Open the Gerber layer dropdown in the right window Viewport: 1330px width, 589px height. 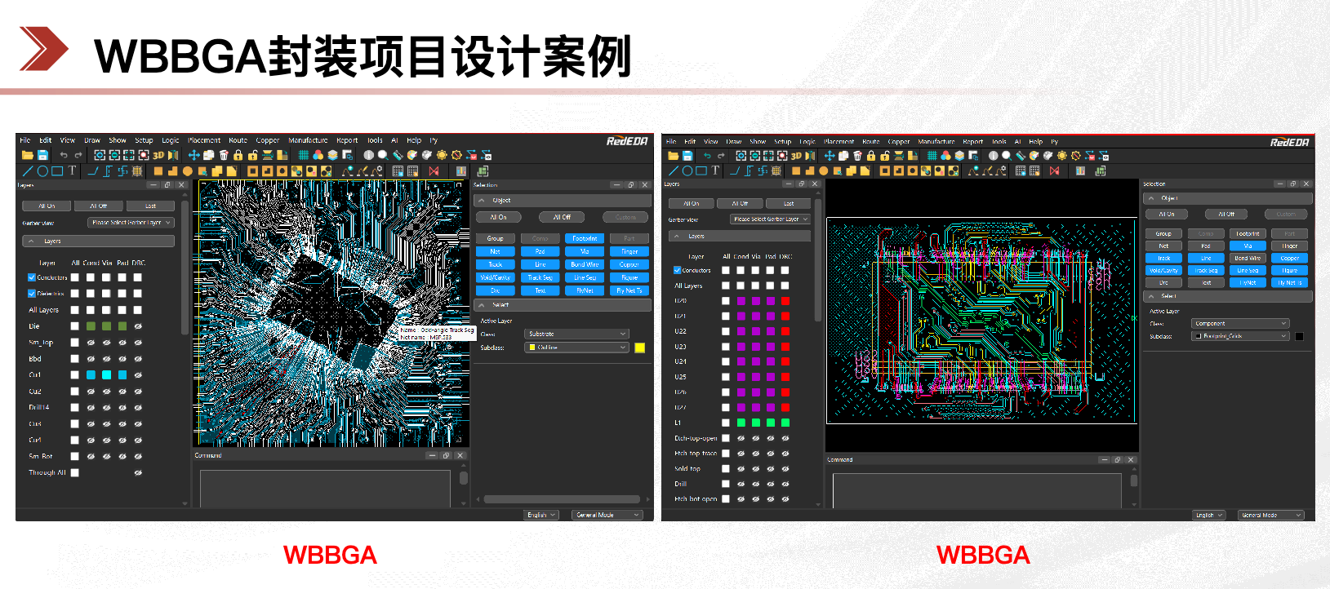(770, 219)
